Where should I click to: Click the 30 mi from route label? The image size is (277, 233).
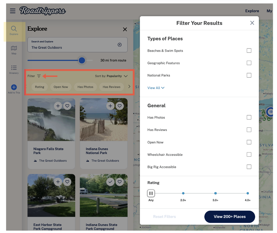(113, 60)
